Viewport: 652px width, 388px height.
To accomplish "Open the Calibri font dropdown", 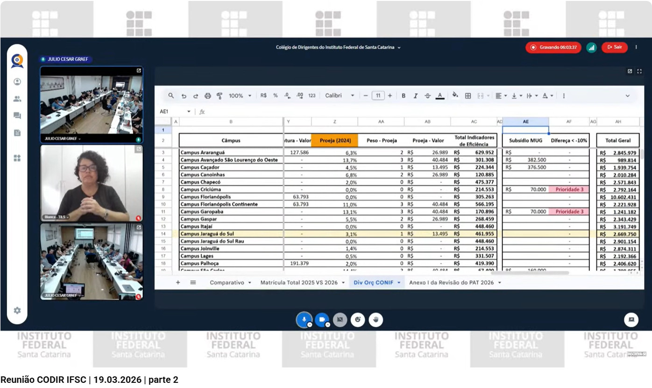I will click(x=340, y=96).
